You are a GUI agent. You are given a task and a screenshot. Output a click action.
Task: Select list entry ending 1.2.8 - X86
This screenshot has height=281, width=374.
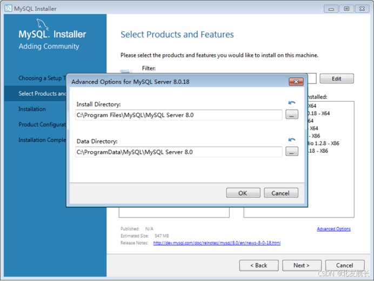323,143
